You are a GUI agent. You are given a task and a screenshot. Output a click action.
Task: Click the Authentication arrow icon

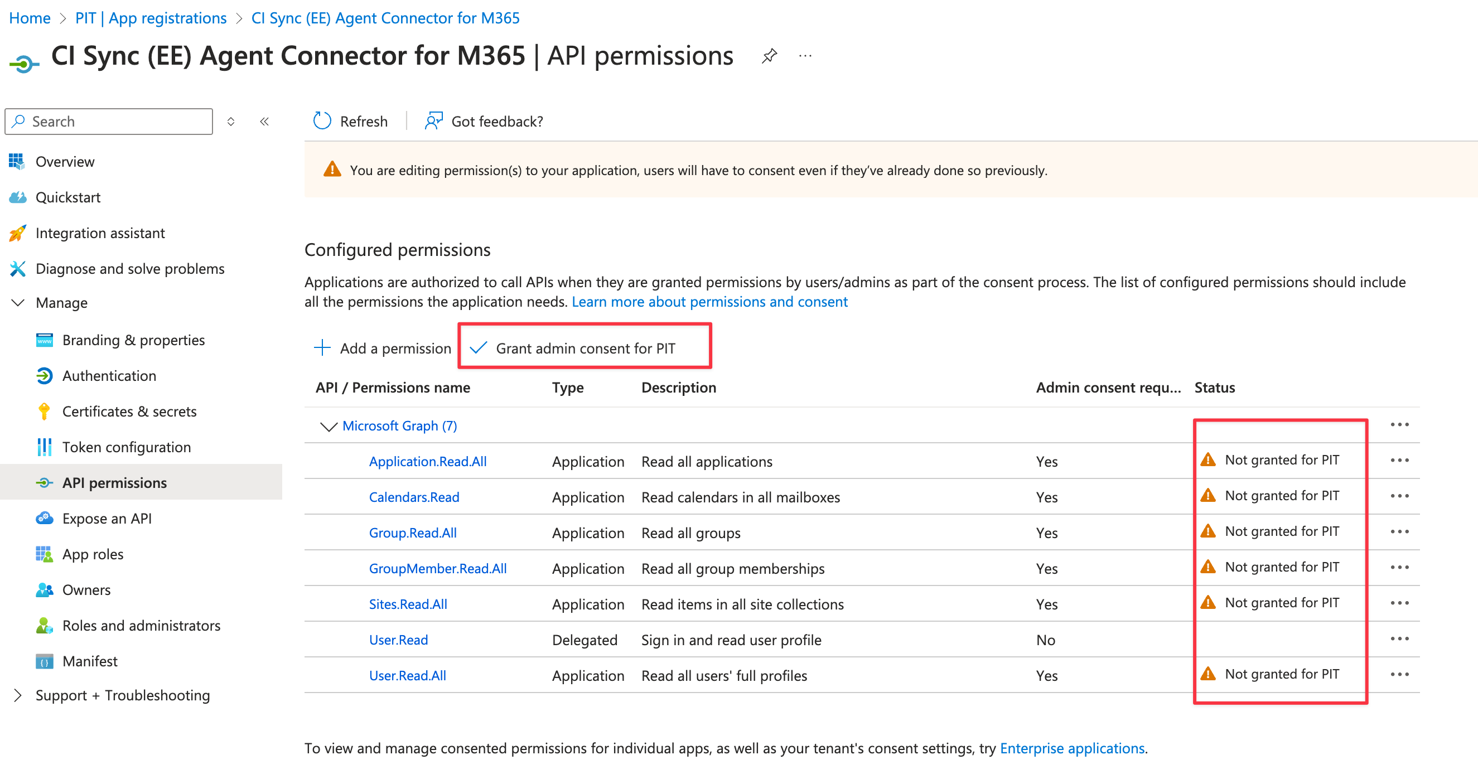tap(44, 376)
